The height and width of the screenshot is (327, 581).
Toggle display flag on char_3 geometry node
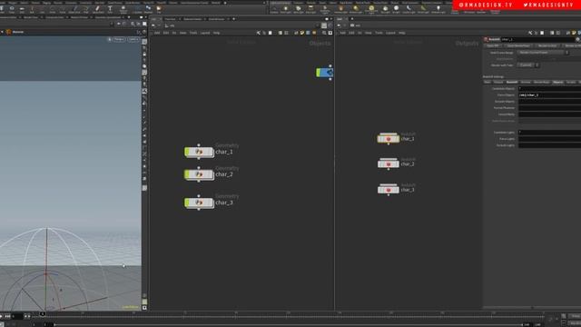[x=212, y=203]
